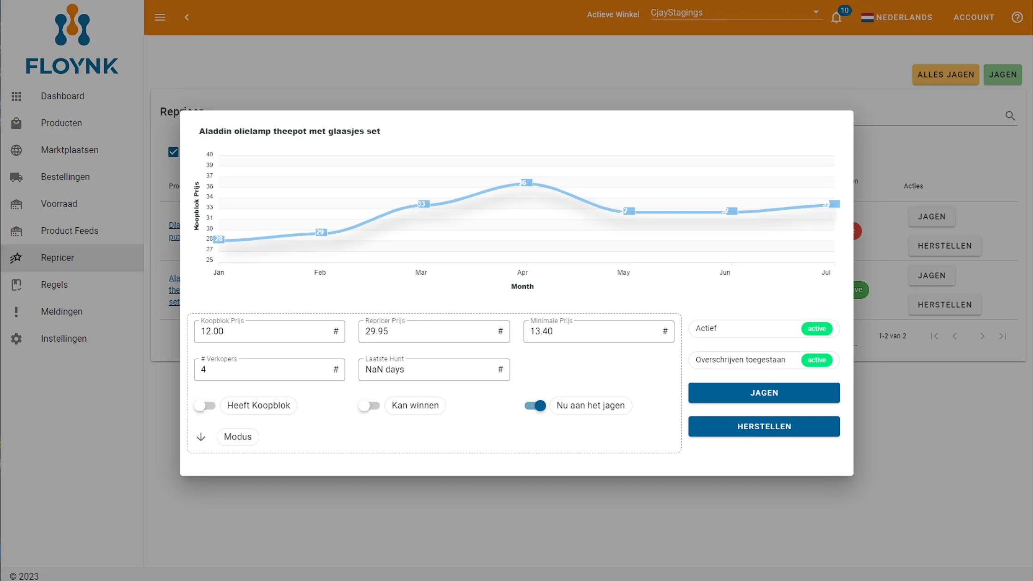Click the Instellingen gear icon

pyautogui.click(x=16, y=338)
